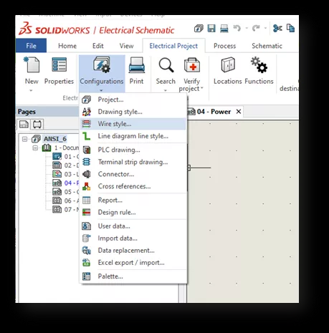
Task: Open the Verify project dropdown arrow
Action: pos(202,88)
